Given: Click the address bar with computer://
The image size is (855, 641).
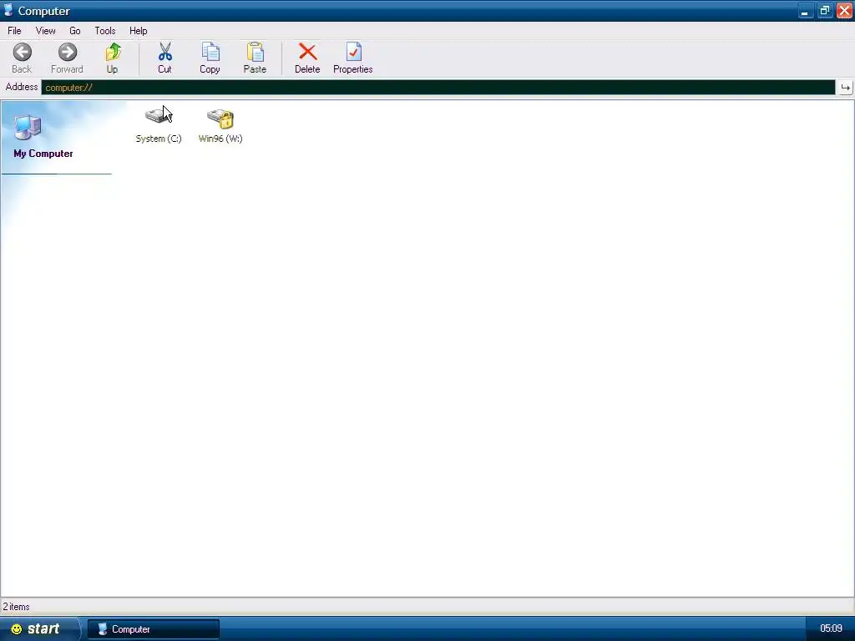Looking at the screenshot, I should pyautogui.click(x=438, y=87).
